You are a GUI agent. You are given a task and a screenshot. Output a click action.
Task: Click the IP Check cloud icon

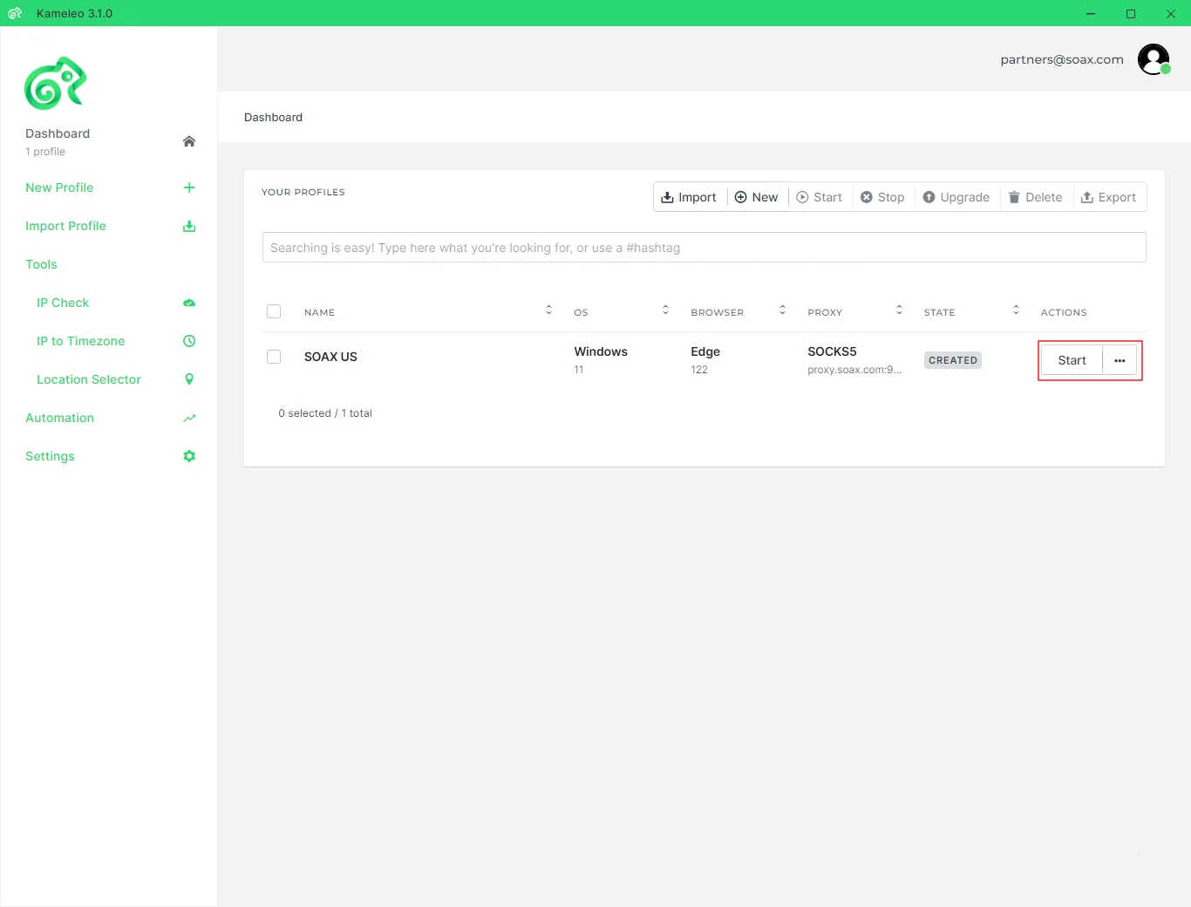click(189, 303)
